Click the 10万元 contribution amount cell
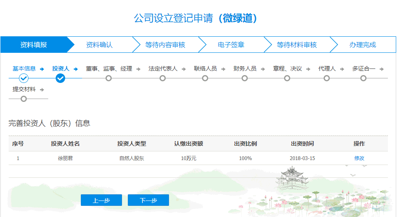Image resolution: width=397 pixels, height=217 pixels. click(x=189, y=158)
